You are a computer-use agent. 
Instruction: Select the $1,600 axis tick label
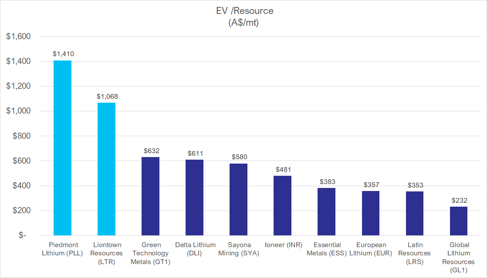tap(18, 37)
